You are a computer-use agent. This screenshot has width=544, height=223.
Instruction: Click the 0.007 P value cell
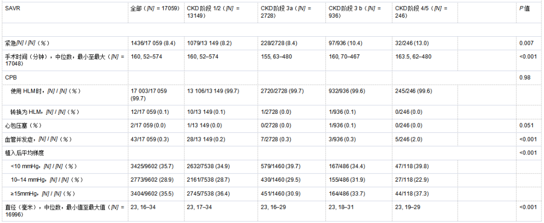click(526, 43)
